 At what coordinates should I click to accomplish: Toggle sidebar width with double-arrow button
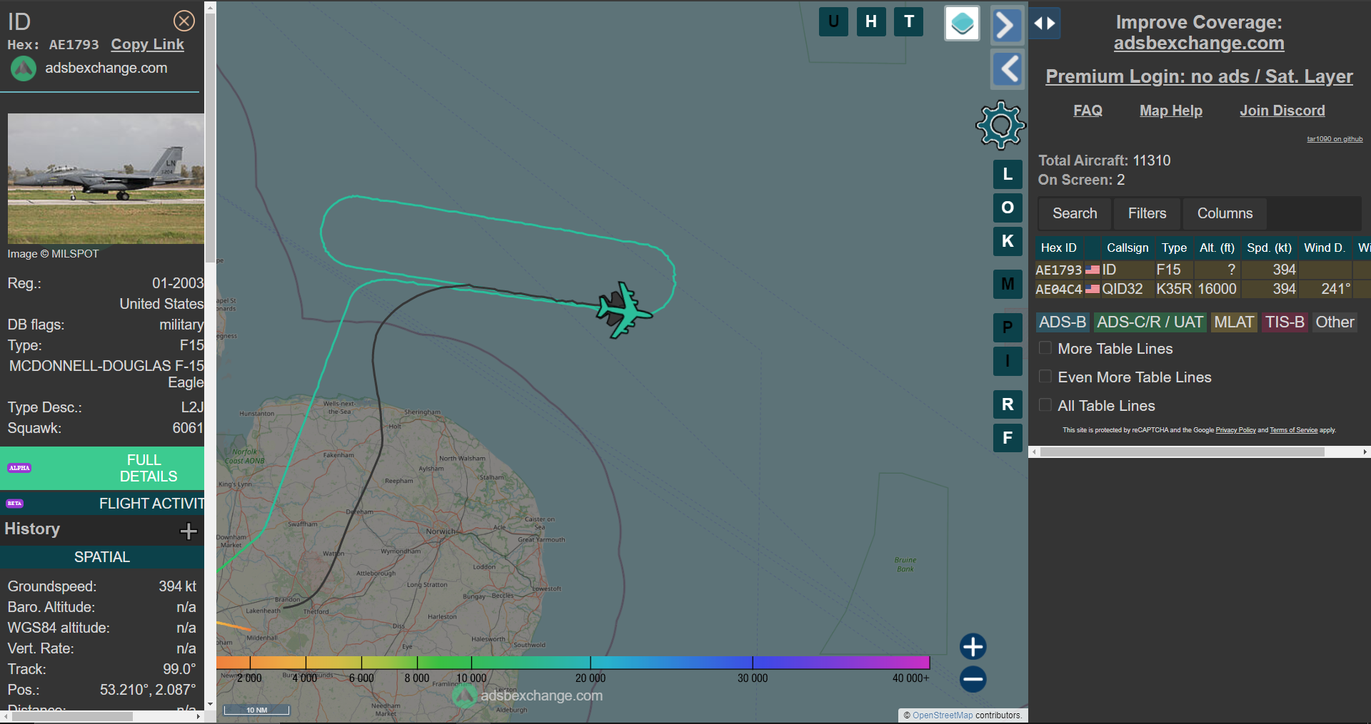(1045, 24)
